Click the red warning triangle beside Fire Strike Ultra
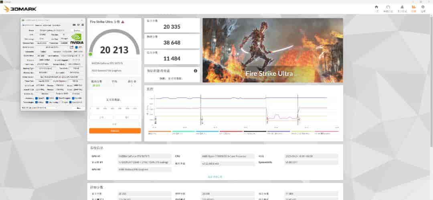Viewport: 433px width, 200px height. tap(123, 22)
